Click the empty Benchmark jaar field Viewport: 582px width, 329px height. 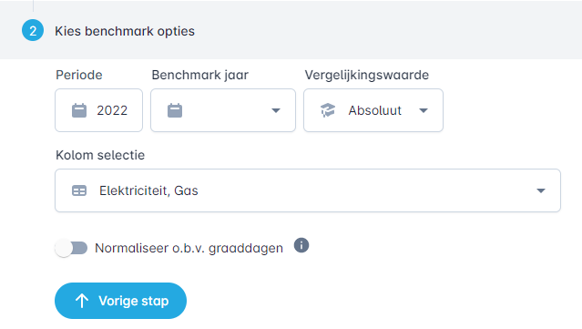coord(223,110)
